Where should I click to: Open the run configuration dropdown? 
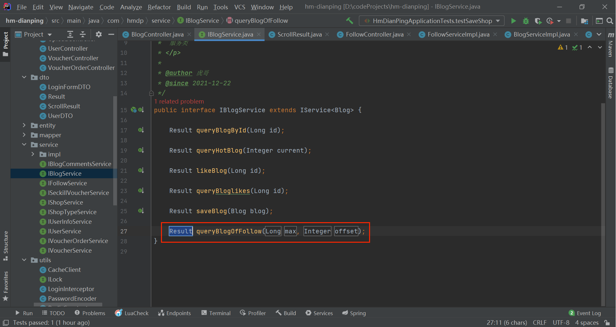[432, 21]
